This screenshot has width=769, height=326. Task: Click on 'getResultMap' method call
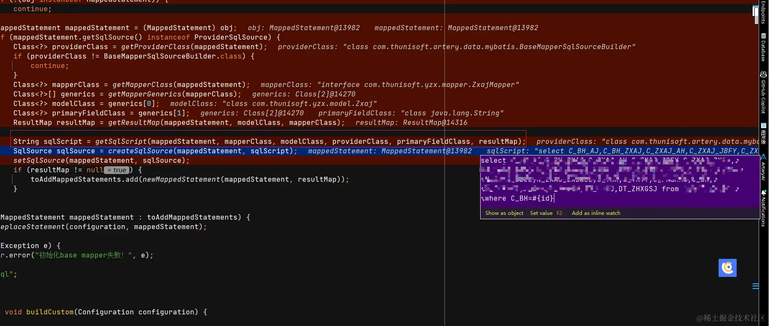click(134, 123)
